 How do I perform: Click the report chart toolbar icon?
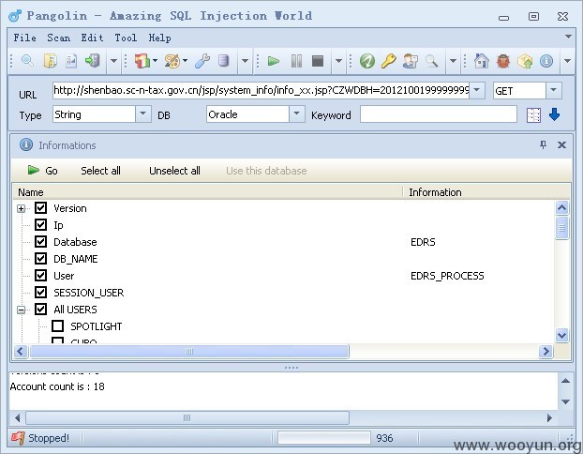coord(71,61)
